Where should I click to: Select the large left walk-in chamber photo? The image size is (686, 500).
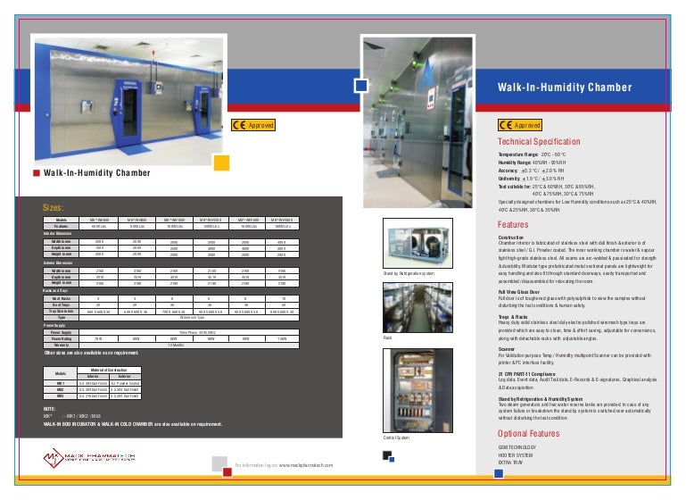coord(128,100)
